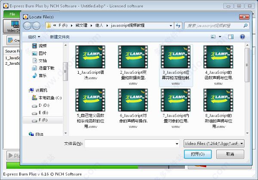This screenshot has height=180, width=258.
Task: Select the 1_JavaScript语法.wmv video thumbnail
Action: point(90,57)
